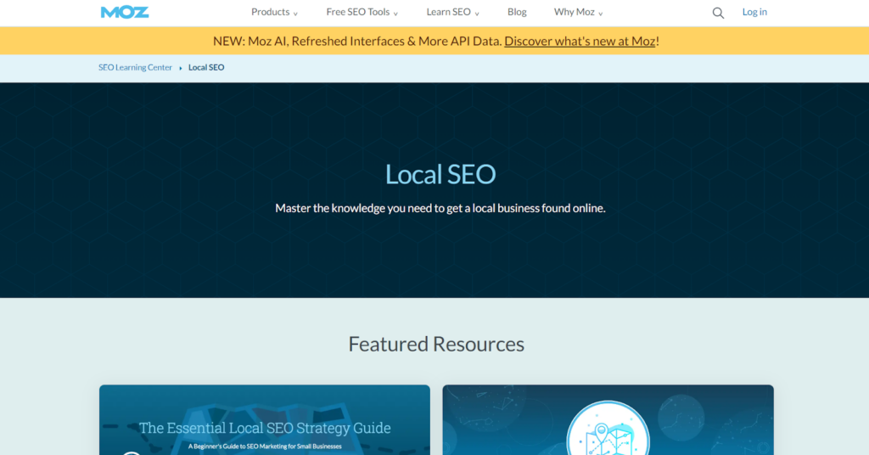Go to SEO Learning Center breadcrumb
Screen dimensions: 869x455
point(135,68)
